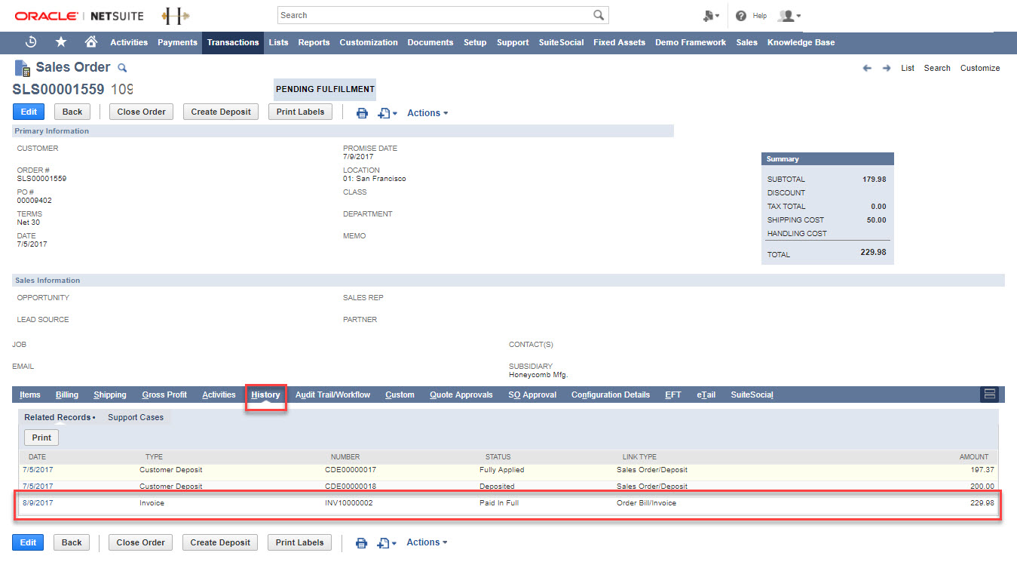The image size is (1017, 565).
Task: Click the bottom printer icon
Action: [362, 543]
